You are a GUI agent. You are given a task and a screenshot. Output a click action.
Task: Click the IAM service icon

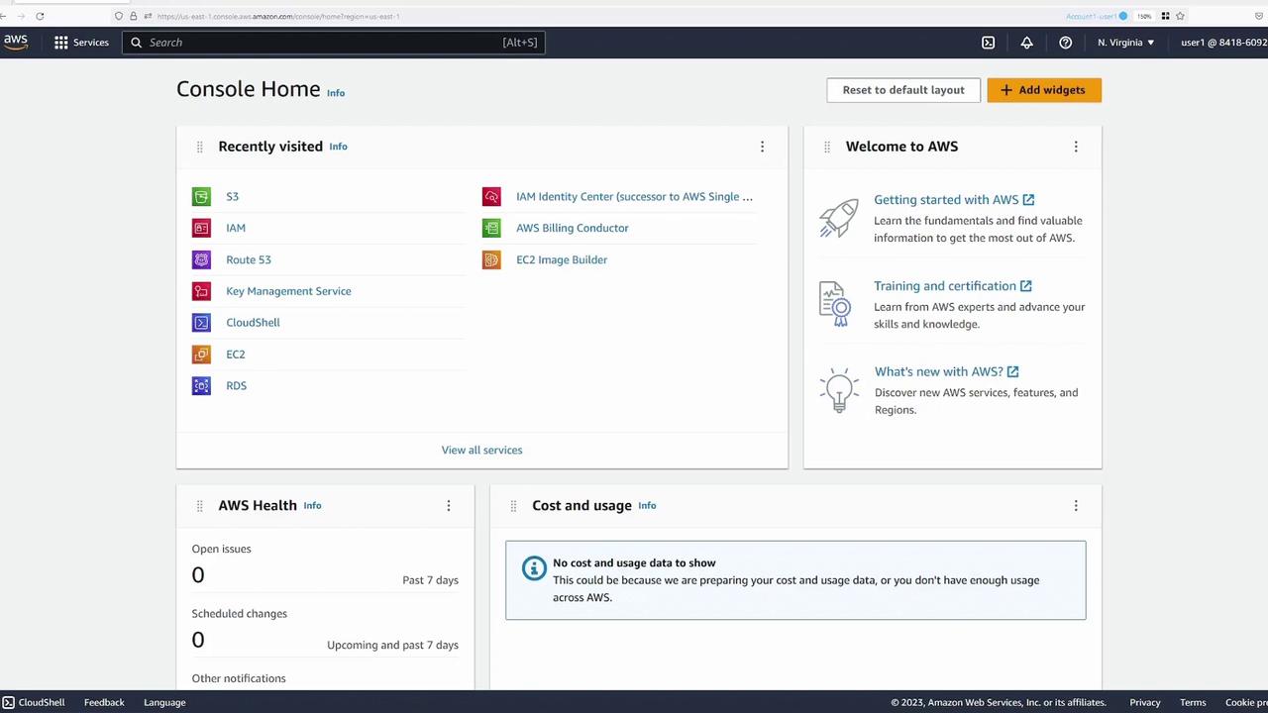201,228
